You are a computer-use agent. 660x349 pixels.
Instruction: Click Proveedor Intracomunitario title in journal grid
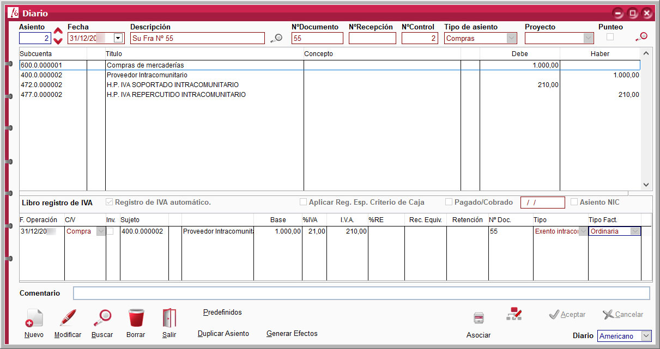(204, 75)
